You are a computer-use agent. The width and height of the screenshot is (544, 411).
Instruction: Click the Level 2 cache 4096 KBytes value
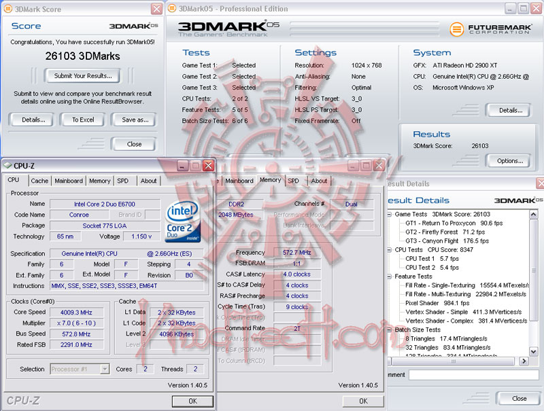[x=177, y=334]
